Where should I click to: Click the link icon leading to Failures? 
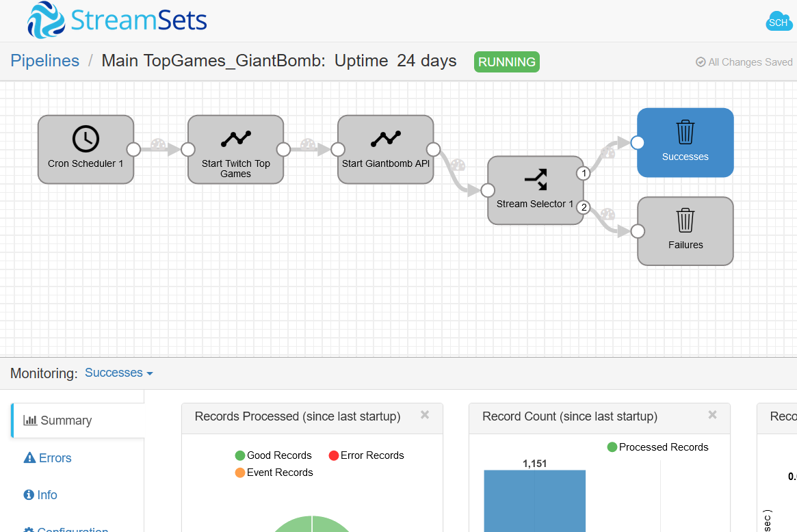(x=608, y=215)
